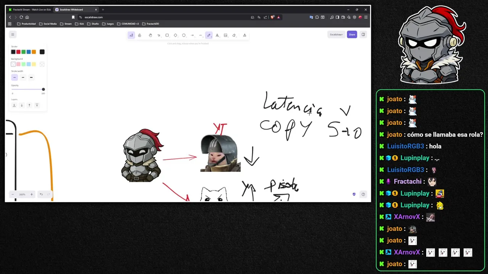488x274 pixels.
Task: Go to browser home page
Action: 27,17
